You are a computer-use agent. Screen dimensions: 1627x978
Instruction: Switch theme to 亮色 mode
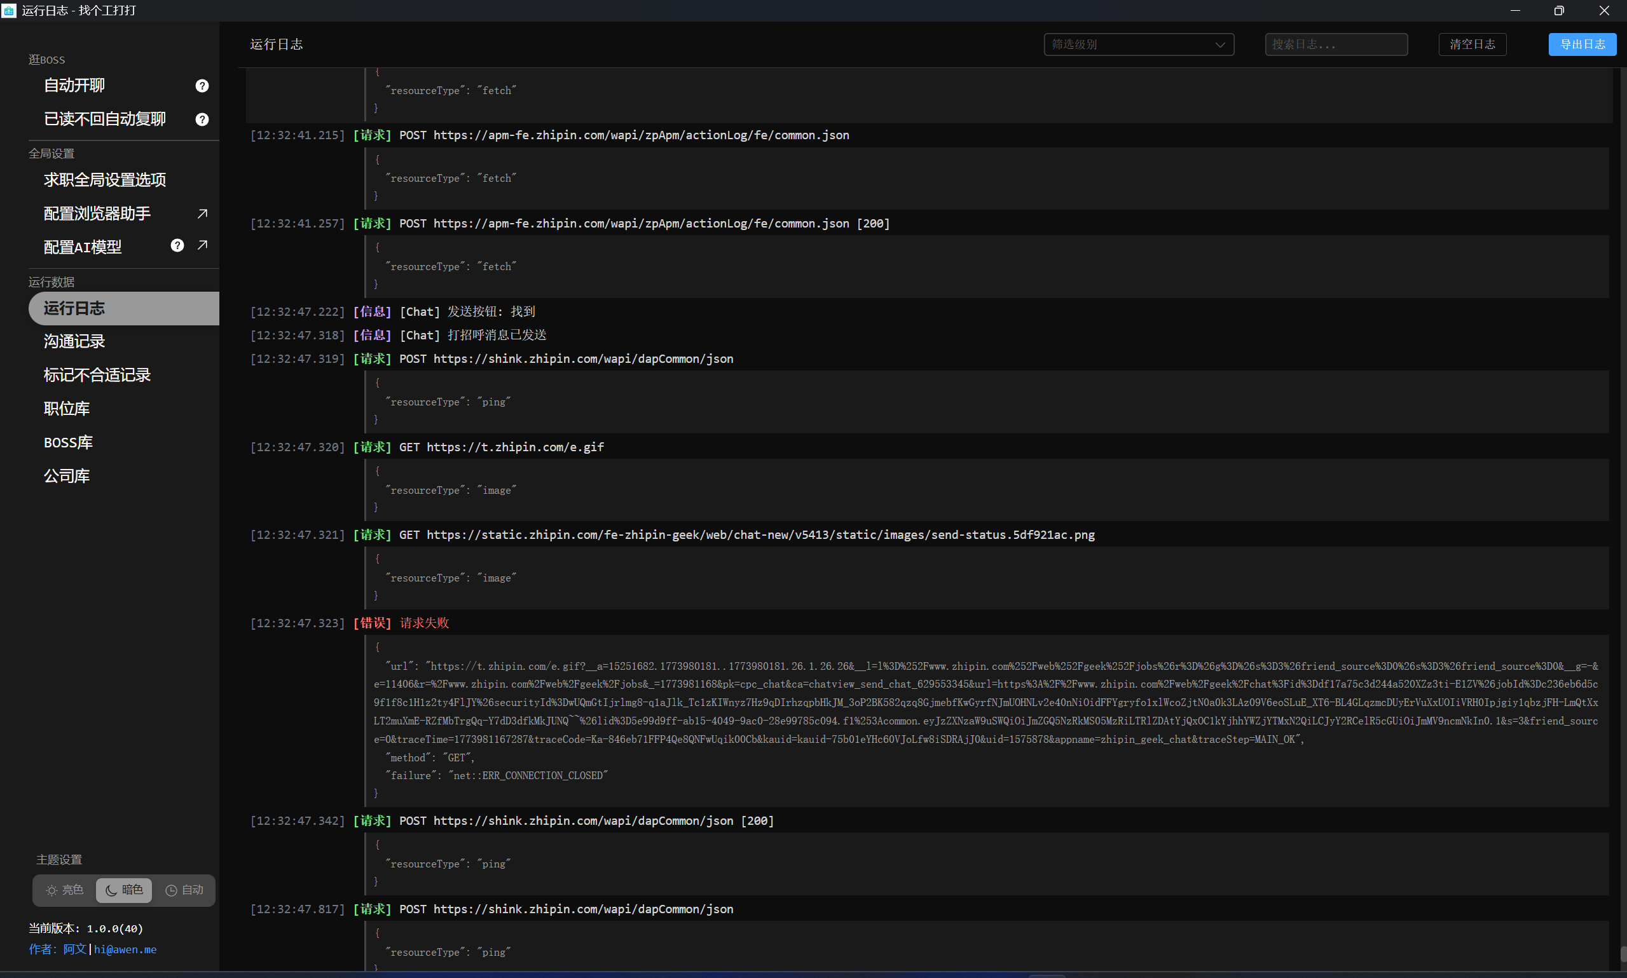(65, 890)
